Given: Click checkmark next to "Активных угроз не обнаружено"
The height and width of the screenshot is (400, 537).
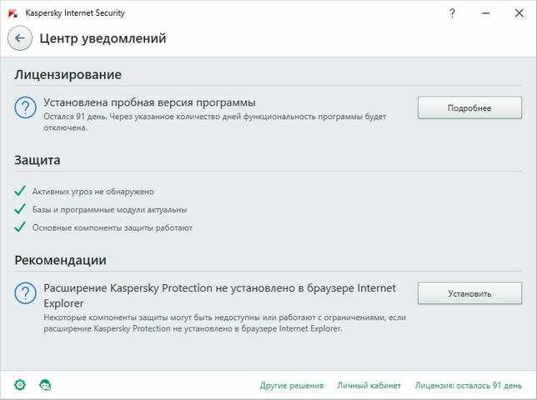Looking at the screenshot, I should pos(20,191).
